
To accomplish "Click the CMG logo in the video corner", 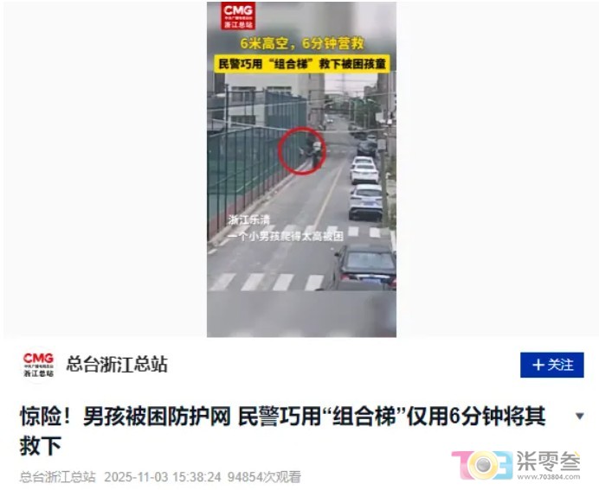I will click(x=238, y=16).
